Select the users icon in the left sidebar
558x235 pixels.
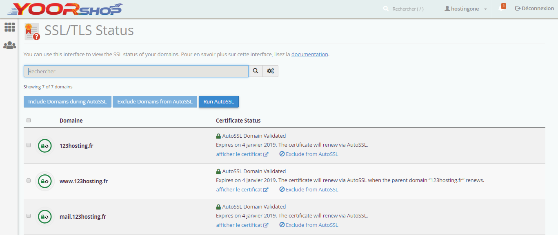tap(9, 45)
